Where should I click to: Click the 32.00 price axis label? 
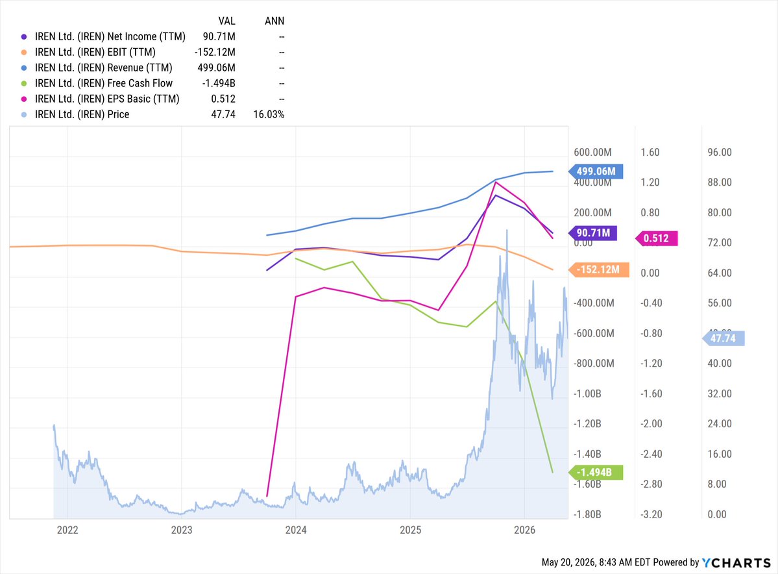coord(720,393)
